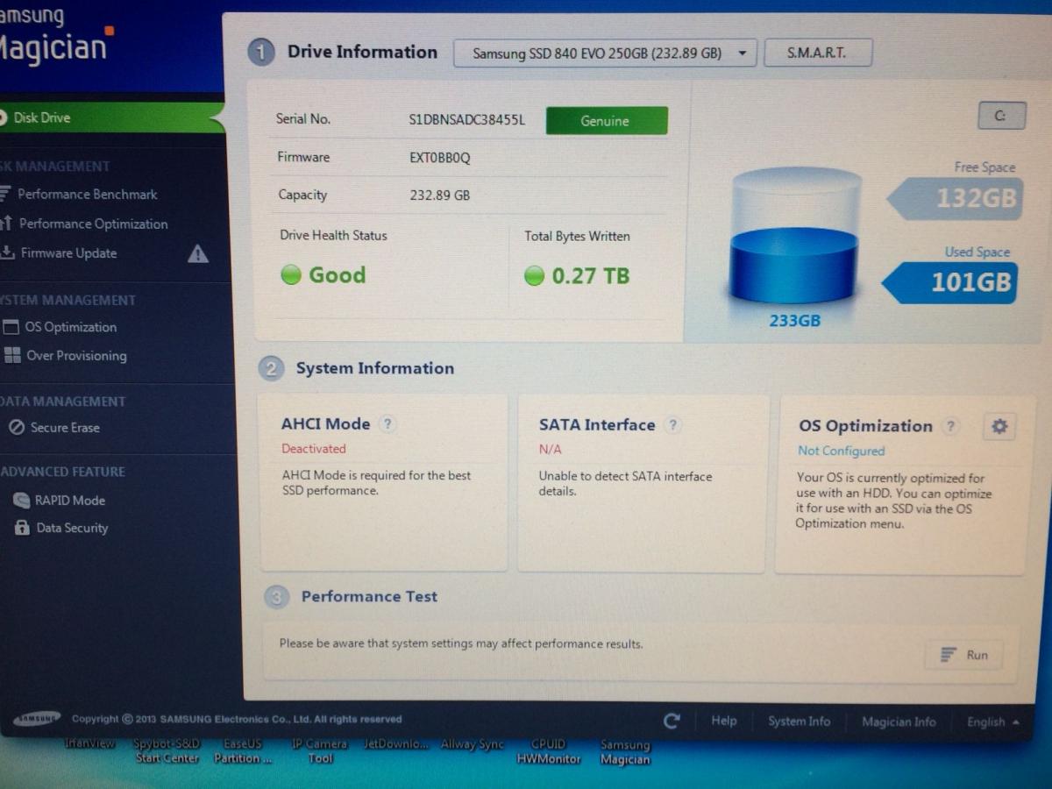Click the Over Provisioning grid icon
The image size is (1052, 789).
point(11,355)
